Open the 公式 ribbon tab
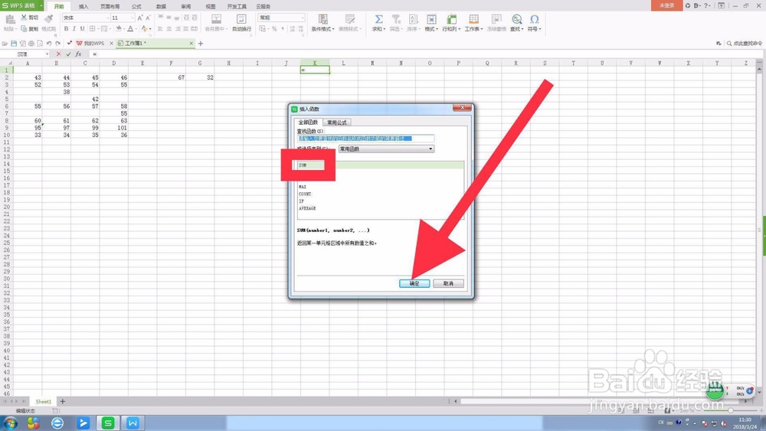The width and height of the screenshot is (766, 431). (x=136, y=6)
